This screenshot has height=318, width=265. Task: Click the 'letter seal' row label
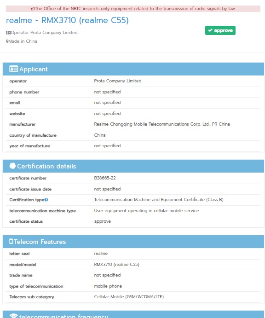pos(19,254)
